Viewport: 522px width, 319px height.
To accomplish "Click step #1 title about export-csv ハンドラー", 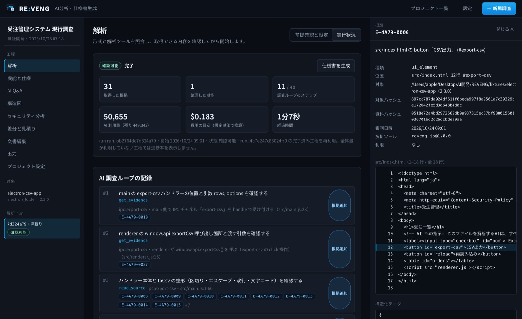I will (x=193, y=193).
